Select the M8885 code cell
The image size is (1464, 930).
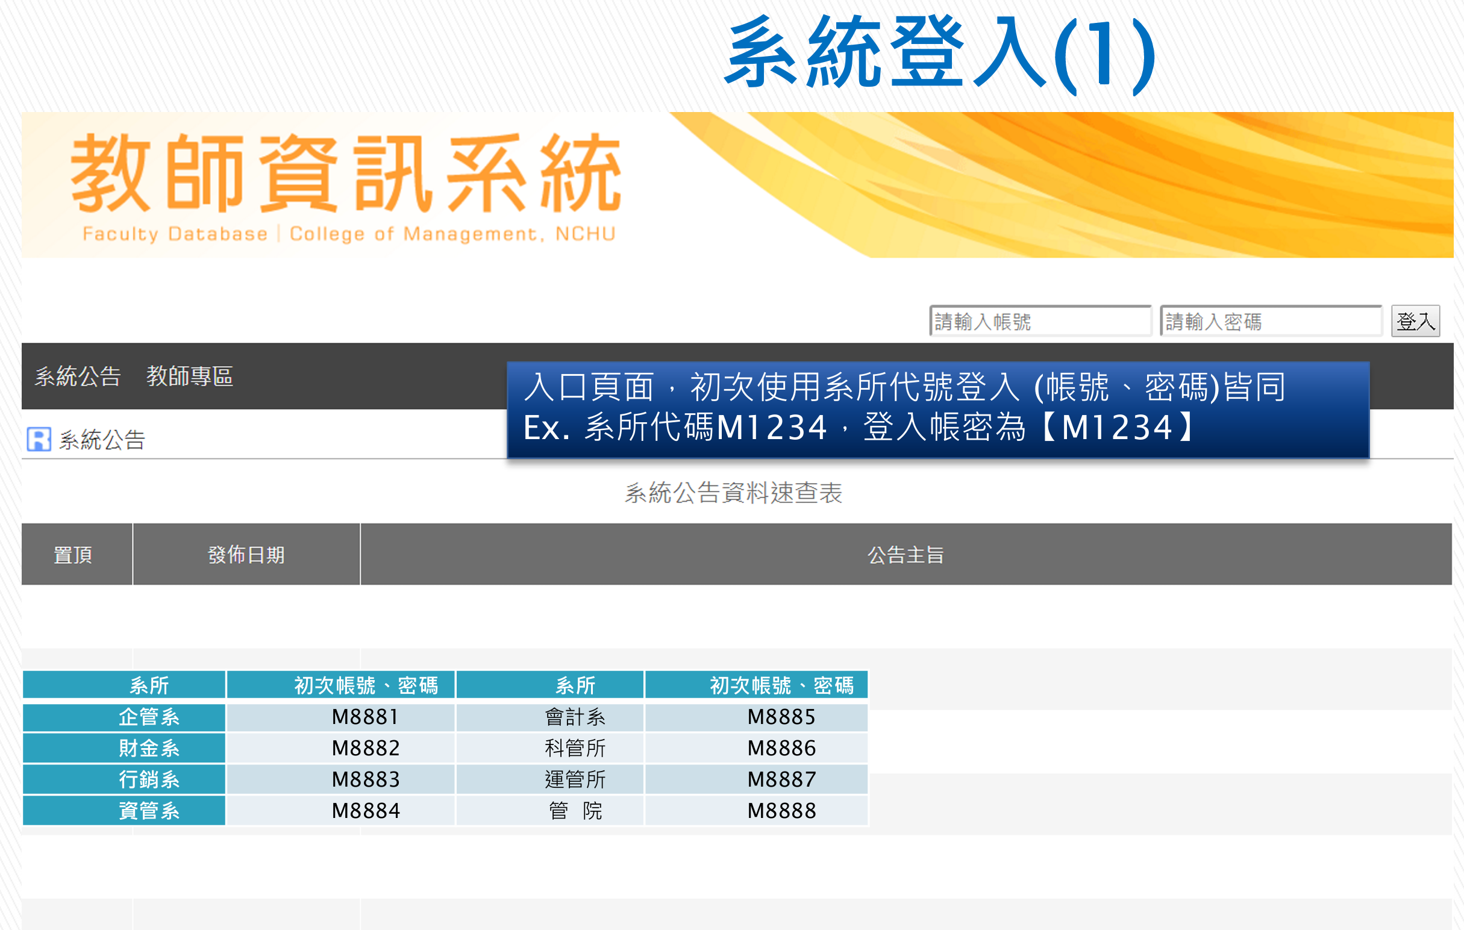[x=756, y=717]
